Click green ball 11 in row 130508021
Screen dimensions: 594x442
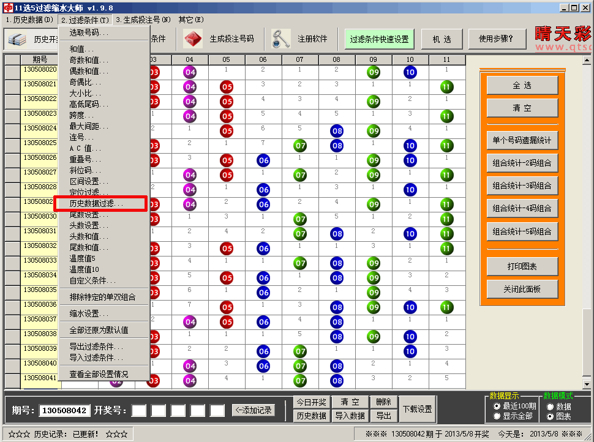(447, 87)
